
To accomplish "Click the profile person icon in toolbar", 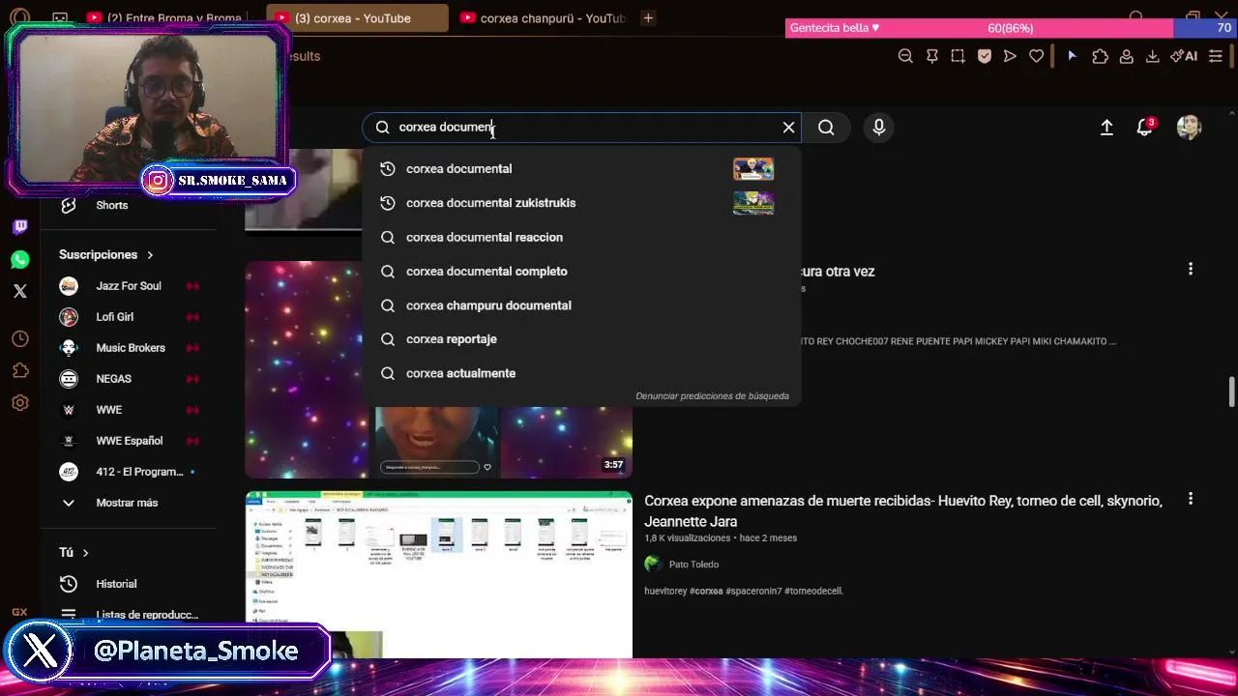I will tap(1126, 56).
